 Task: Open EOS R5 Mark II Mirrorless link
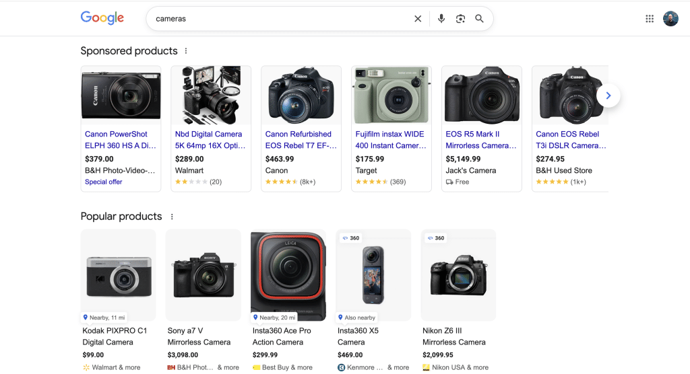[x=481, y=140]
